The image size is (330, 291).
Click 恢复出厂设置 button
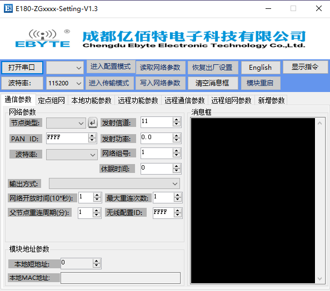[x=213, y=68]
